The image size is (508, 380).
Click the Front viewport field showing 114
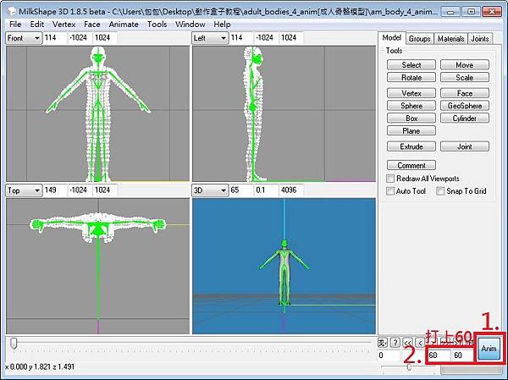(x=55, y=38)
